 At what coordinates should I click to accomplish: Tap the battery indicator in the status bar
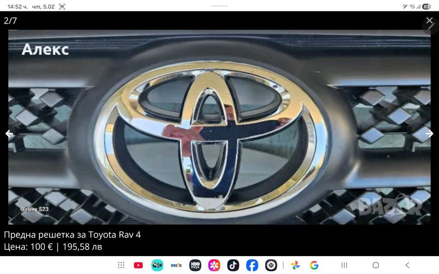(x=426, y=7)
